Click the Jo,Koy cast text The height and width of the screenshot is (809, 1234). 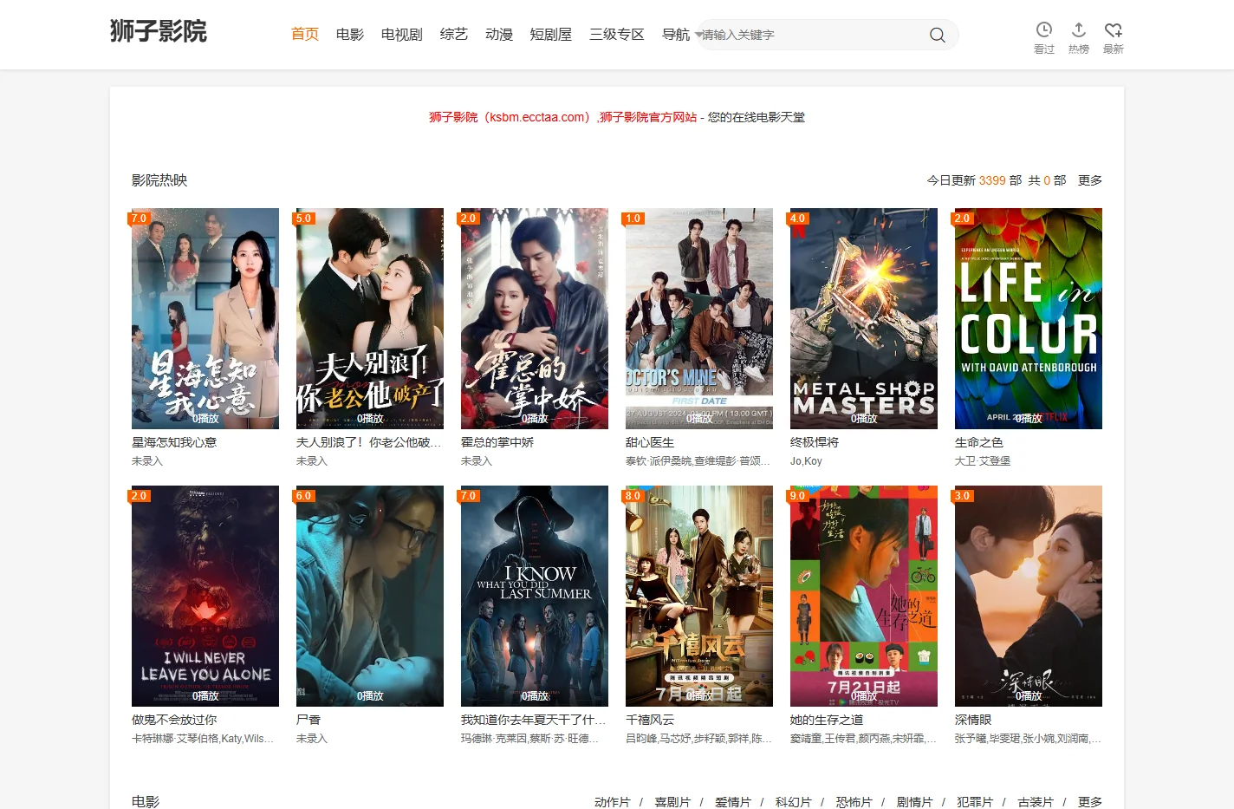tap(806, 461)
